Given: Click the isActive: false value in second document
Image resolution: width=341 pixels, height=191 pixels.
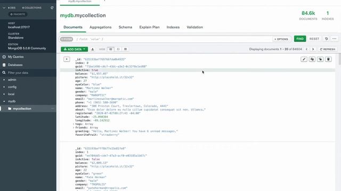Looking at the screenshot, I should (x=96, y=159).
